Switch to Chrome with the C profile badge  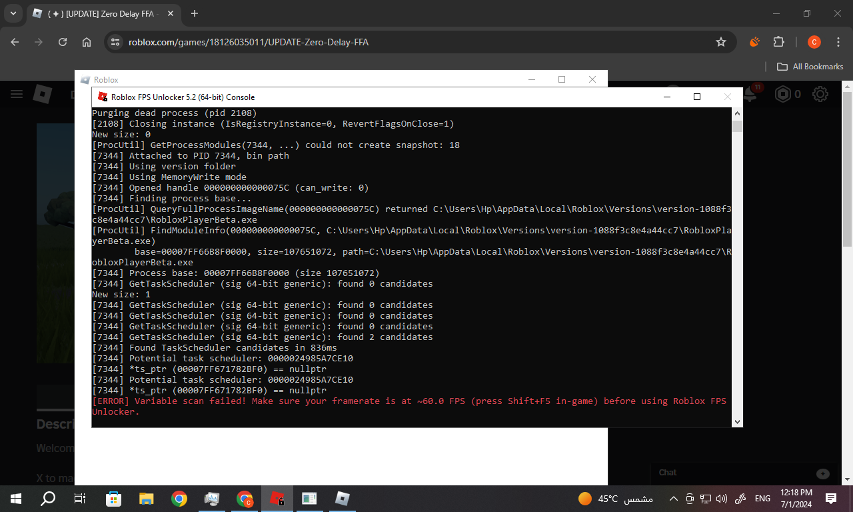245,498
